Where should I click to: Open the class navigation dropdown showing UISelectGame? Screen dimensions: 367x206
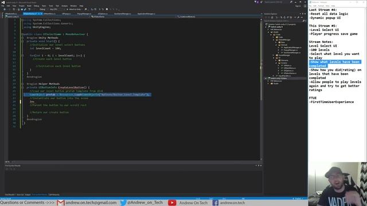click(x=134, y=17)
